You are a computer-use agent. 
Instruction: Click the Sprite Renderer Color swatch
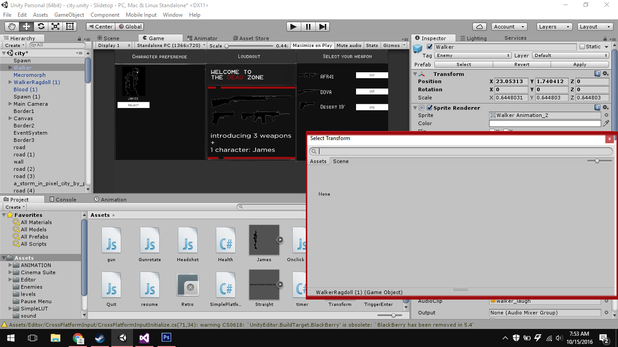545,123
